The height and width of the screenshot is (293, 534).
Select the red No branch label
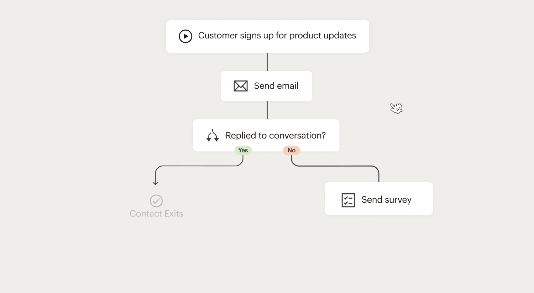pos(292,150)
